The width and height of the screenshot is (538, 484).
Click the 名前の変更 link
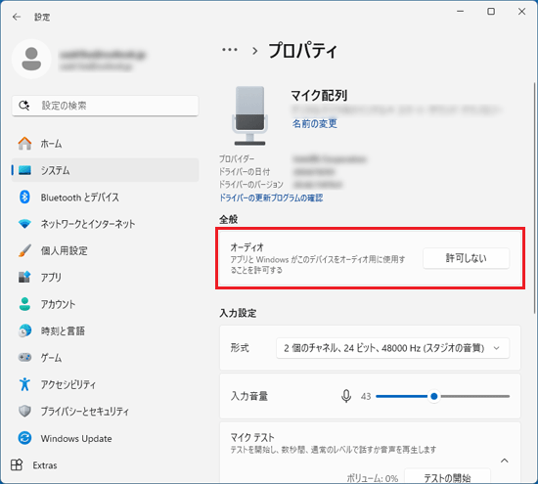(x=315, y=123)
